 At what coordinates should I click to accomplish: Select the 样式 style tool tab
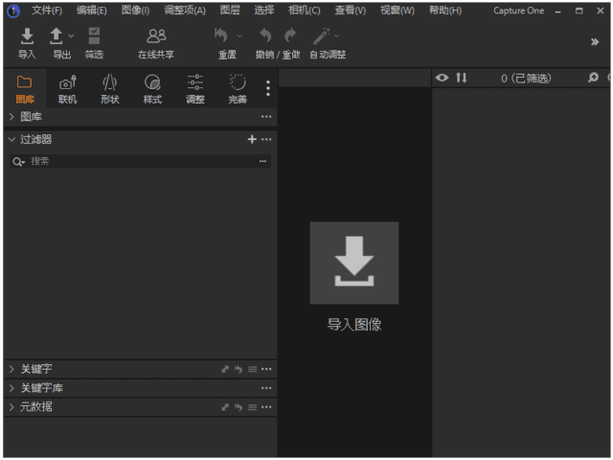click(x=152, y=84)
